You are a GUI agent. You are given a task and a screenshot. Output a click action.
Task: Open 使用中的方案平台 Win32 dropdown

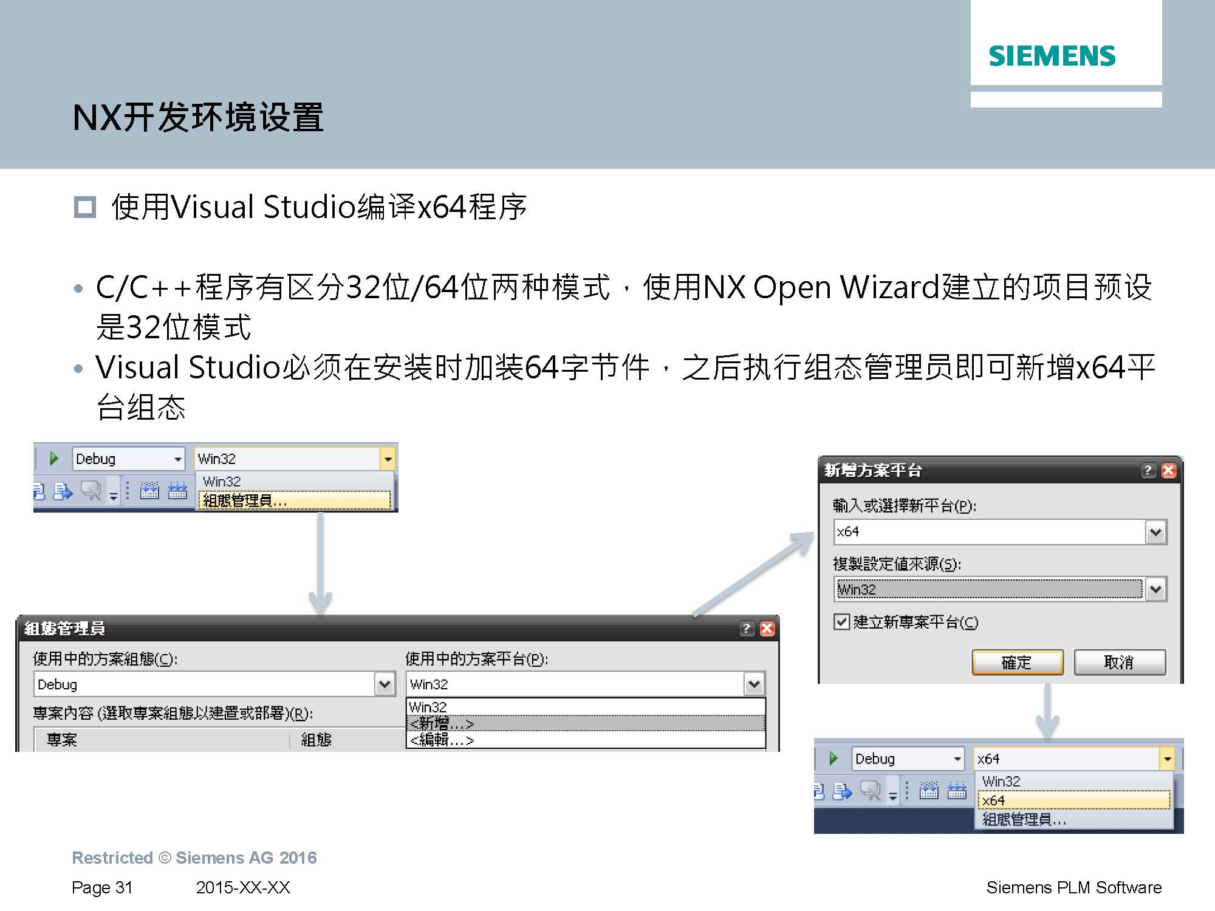[x=754, y=684]
